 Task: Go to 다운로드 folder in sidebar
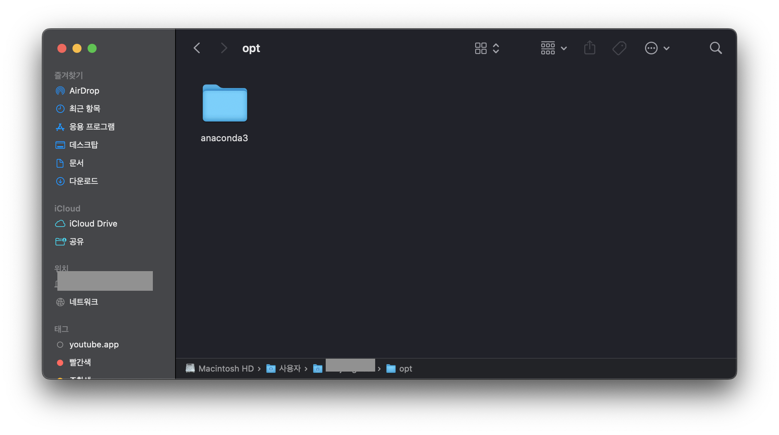pos(83,181)
